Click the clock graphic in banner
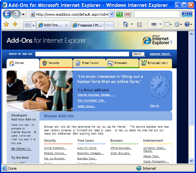 coord(159,85)
